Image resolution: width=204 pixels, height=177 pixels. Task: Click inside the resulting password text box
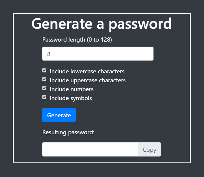(x=90, y=149)
